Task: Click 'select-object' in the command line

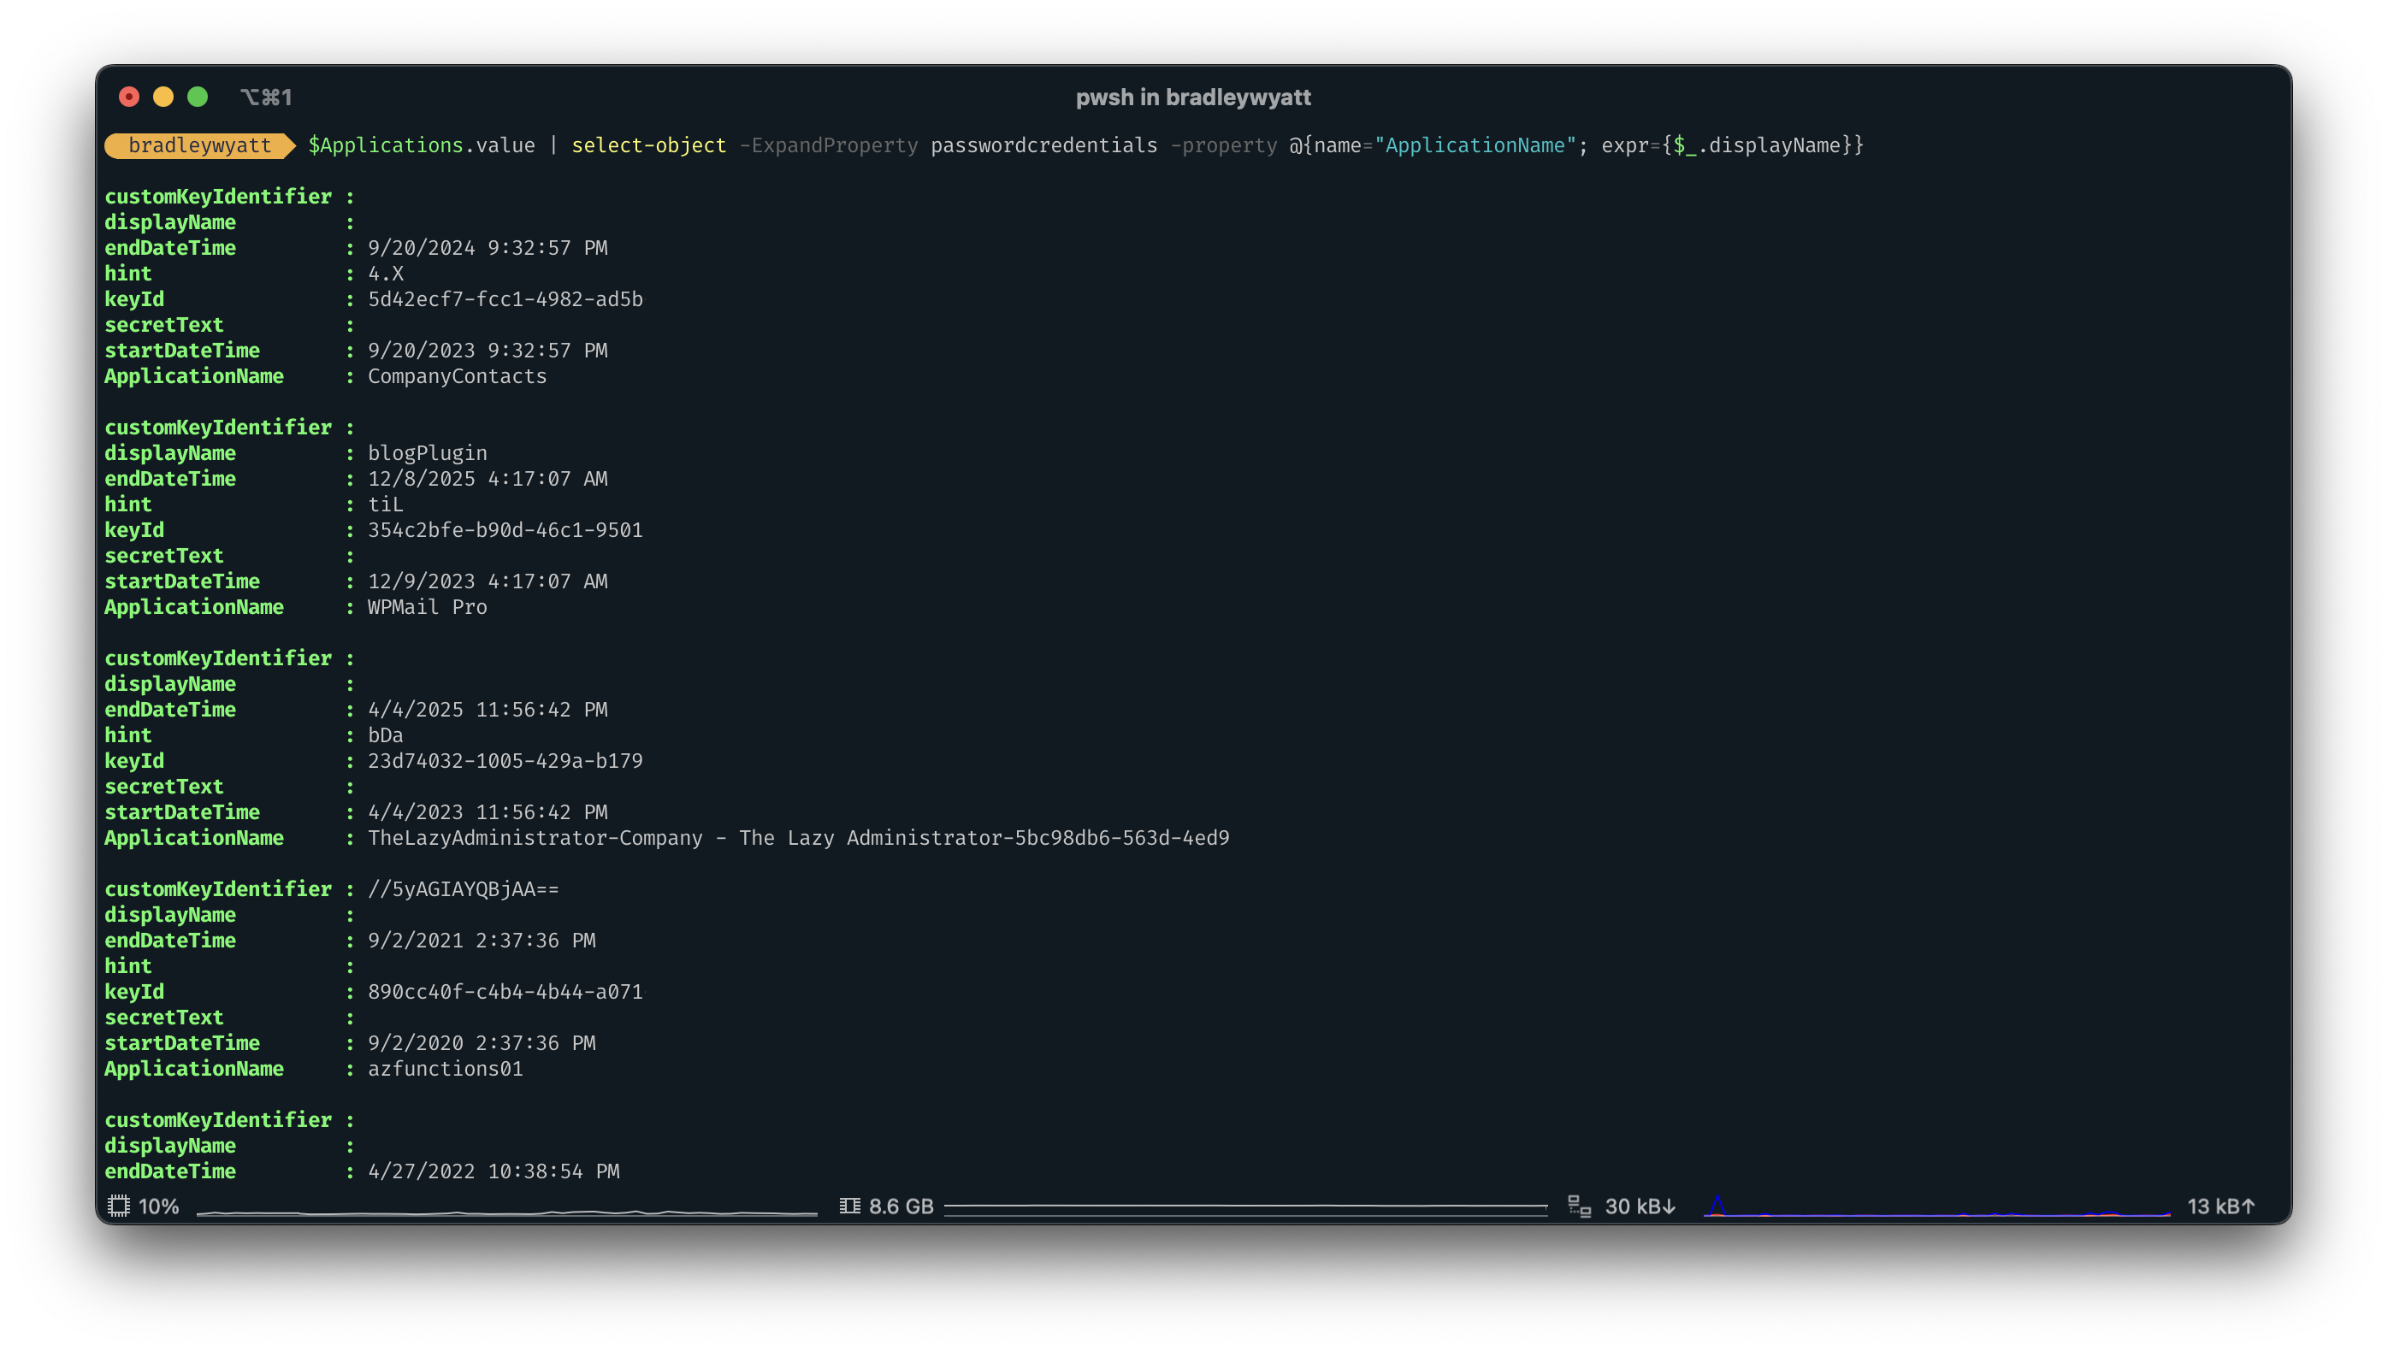Action: [648, 145]
